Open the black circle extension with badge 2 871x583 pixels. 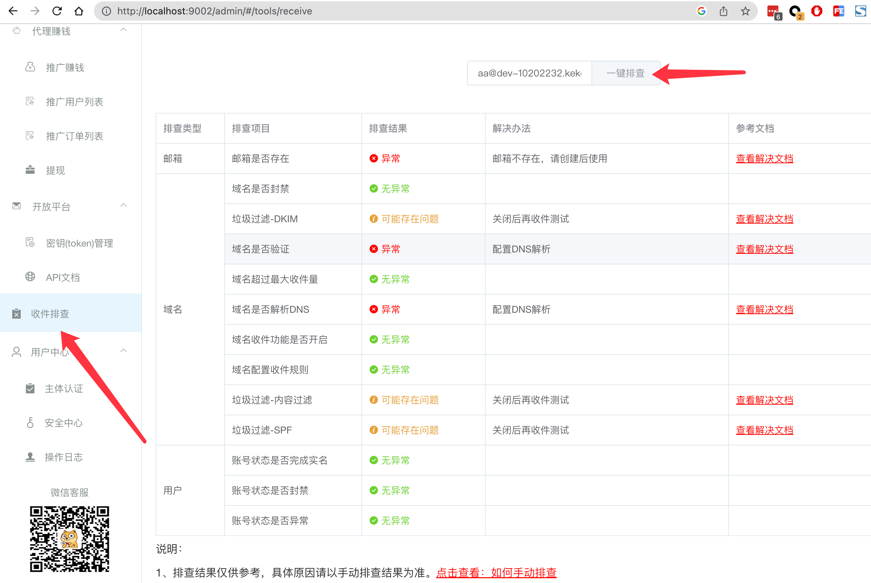click(x=796, y=12)
